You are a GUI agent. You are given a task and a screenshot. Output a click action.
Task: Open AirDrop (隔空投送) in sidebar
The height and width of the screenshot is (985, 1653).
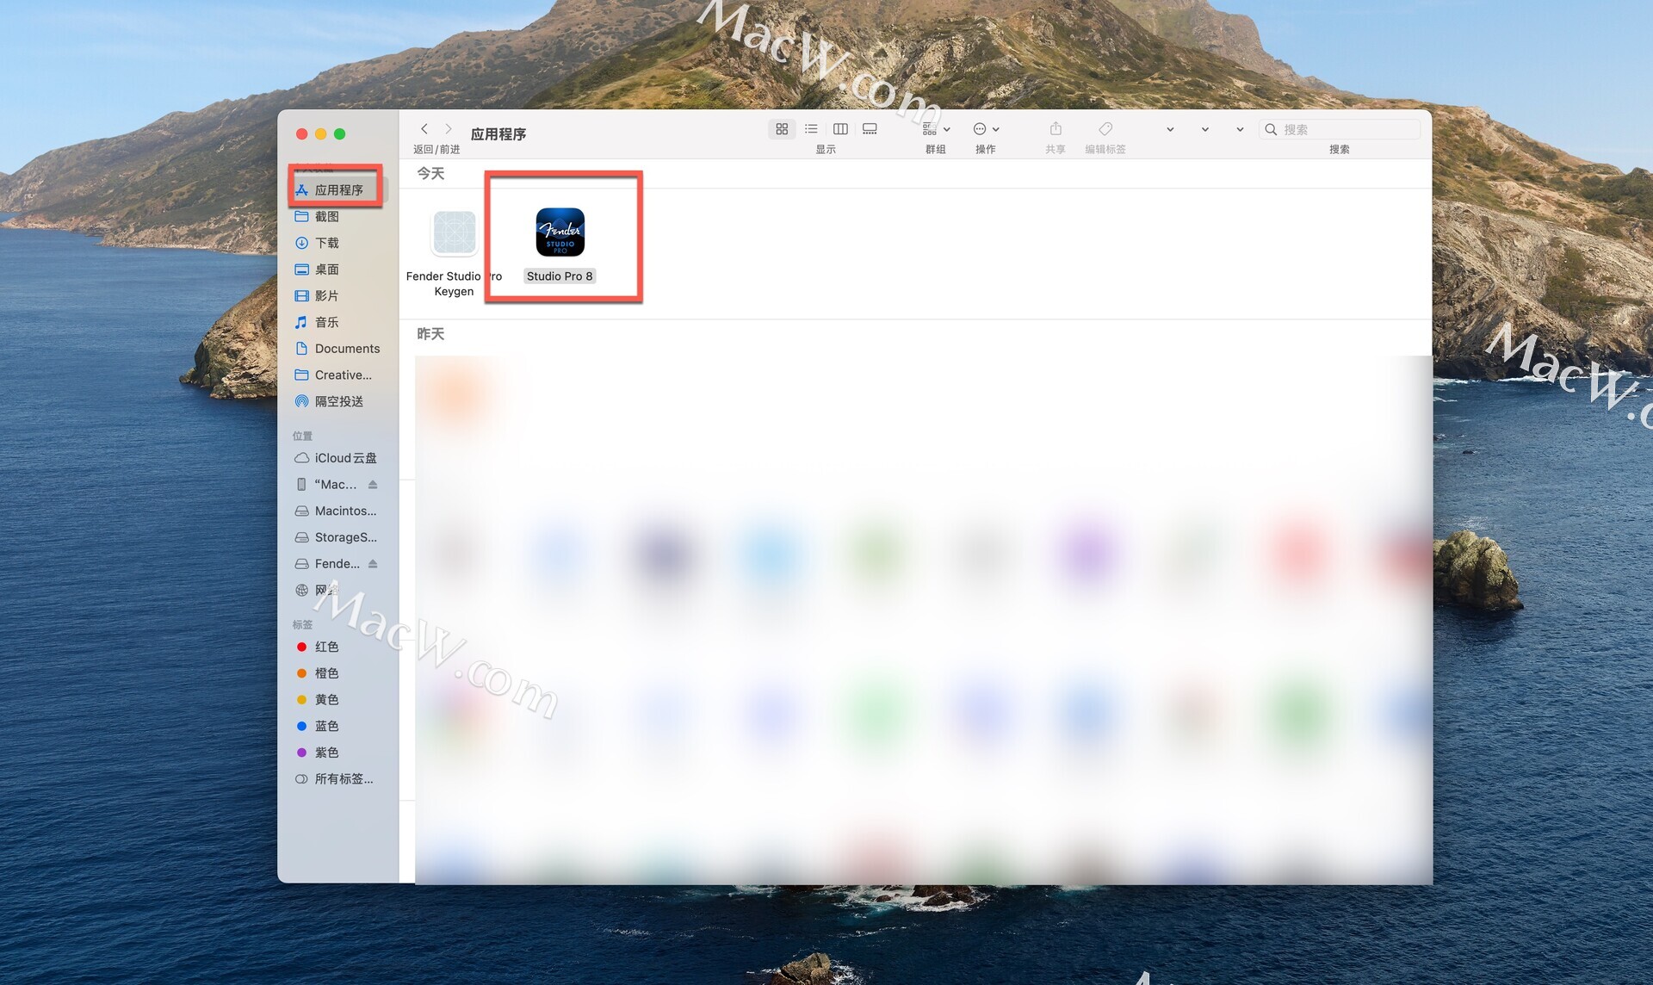click(338, 401)
